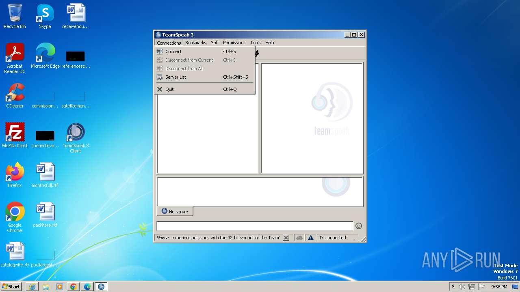Minimize the TeamSpeak 3 window

pos(348,35)
